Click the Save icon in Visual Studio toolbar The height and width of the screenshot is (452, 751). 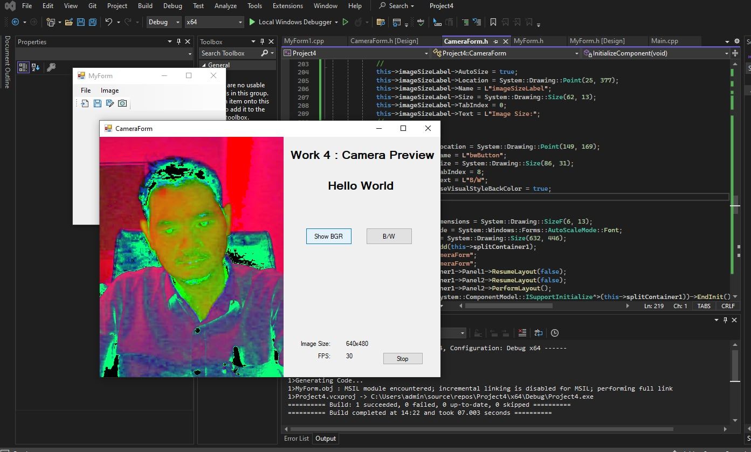[x=81, y=22]
